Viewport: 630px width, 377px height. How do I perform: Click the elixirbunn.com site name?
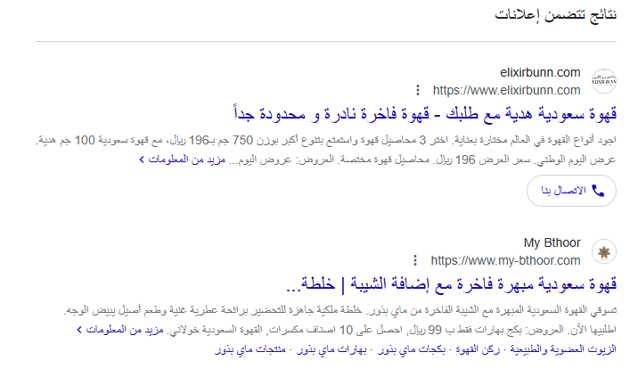540,73
